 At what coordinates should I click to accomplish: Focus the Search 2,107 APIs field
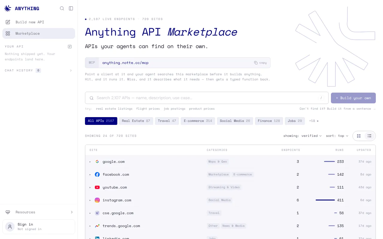point(207,98)
